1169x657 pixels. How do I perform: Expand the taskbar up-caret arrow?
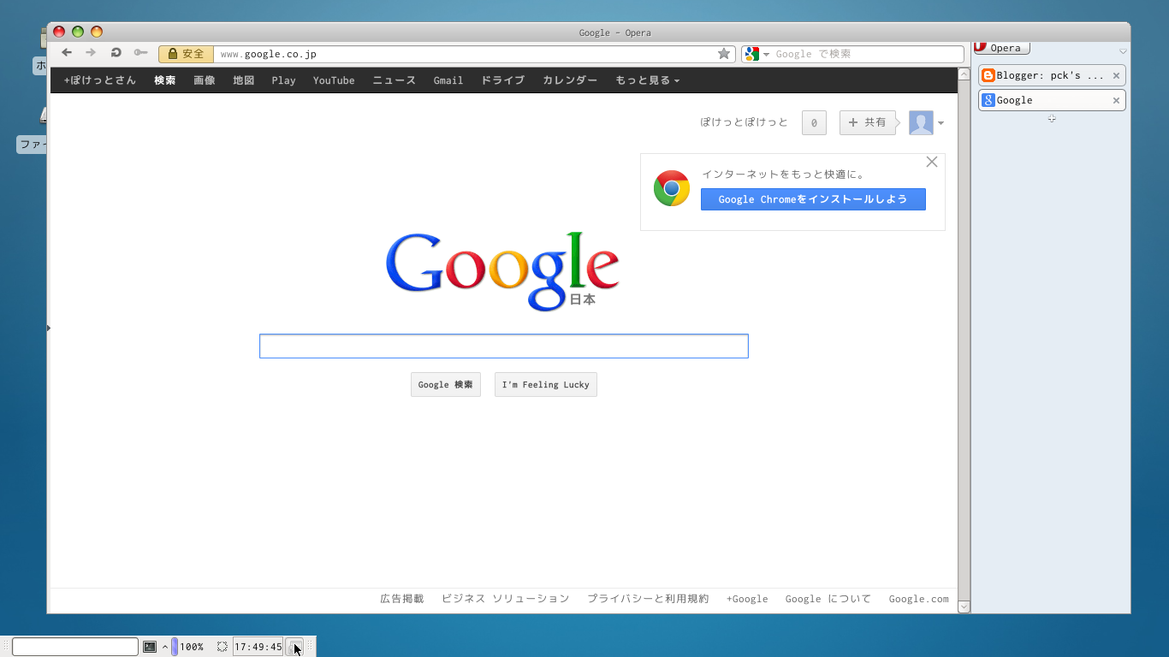[164, 647]
